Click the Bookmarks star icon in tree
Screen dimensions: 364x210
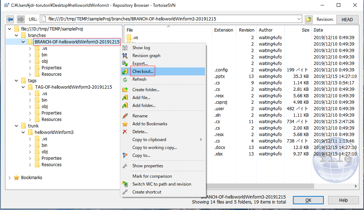tap(17, 178)
